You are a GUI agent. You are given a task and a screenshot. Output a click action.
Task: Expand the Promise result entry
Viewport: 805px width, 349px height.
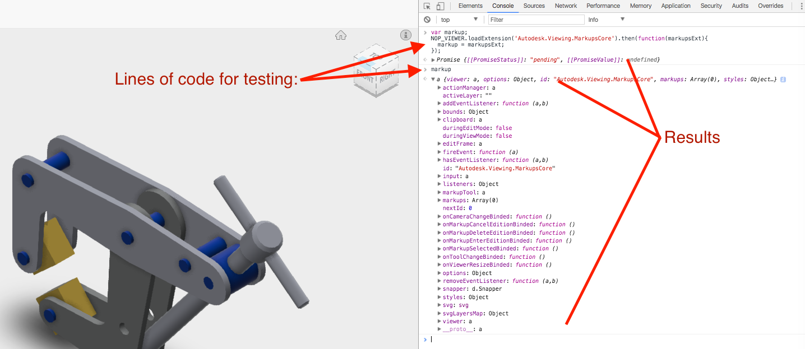coord(433,59)
